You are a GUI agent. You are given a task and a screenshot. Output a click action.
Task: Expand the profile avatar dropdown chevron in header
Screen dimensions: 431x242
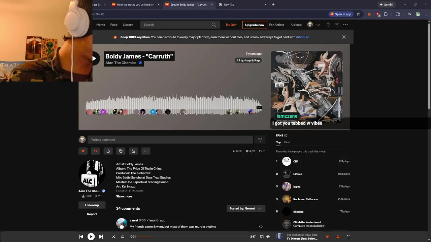coord(318,25)
